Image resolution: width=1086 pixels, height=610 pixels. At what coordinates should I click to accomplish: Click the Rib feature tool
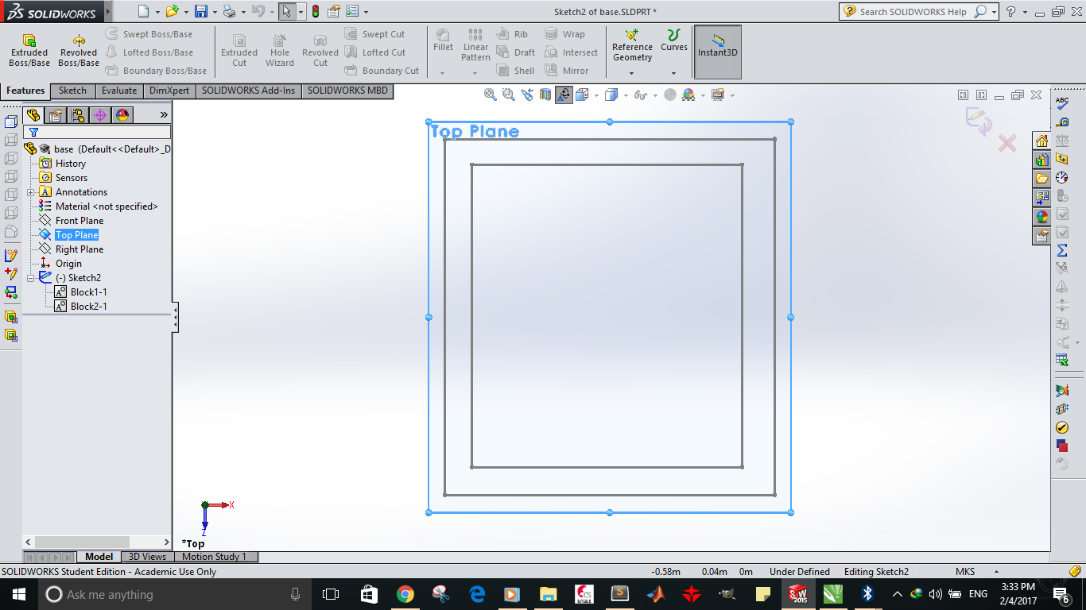(512, 34)
